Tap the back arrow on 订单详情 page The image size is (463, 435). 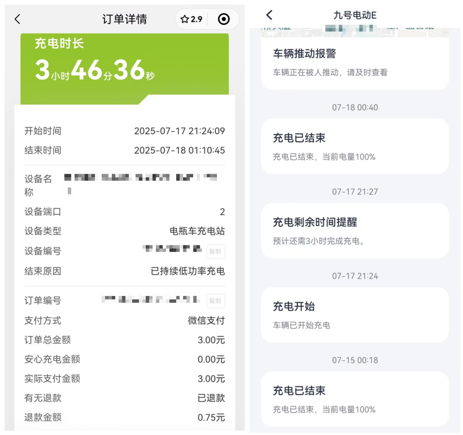[17, 19]
